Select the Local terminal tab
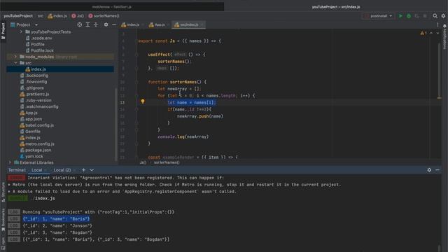The height and width of the screenshot is (252, 448). tap(36, 170)
